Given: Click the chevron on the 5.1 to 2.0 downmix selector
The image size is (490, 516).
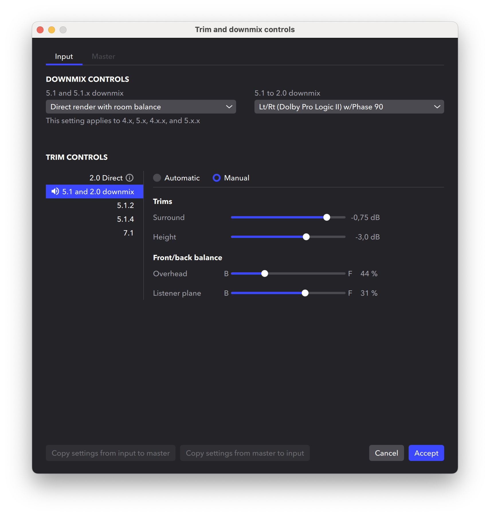Looking at the screenshot, I should coord(437,107).
